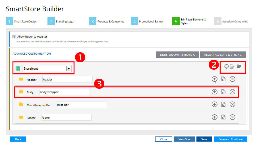Add element to Footer row with plus icon
257x147 pixels.
[215, 117]
